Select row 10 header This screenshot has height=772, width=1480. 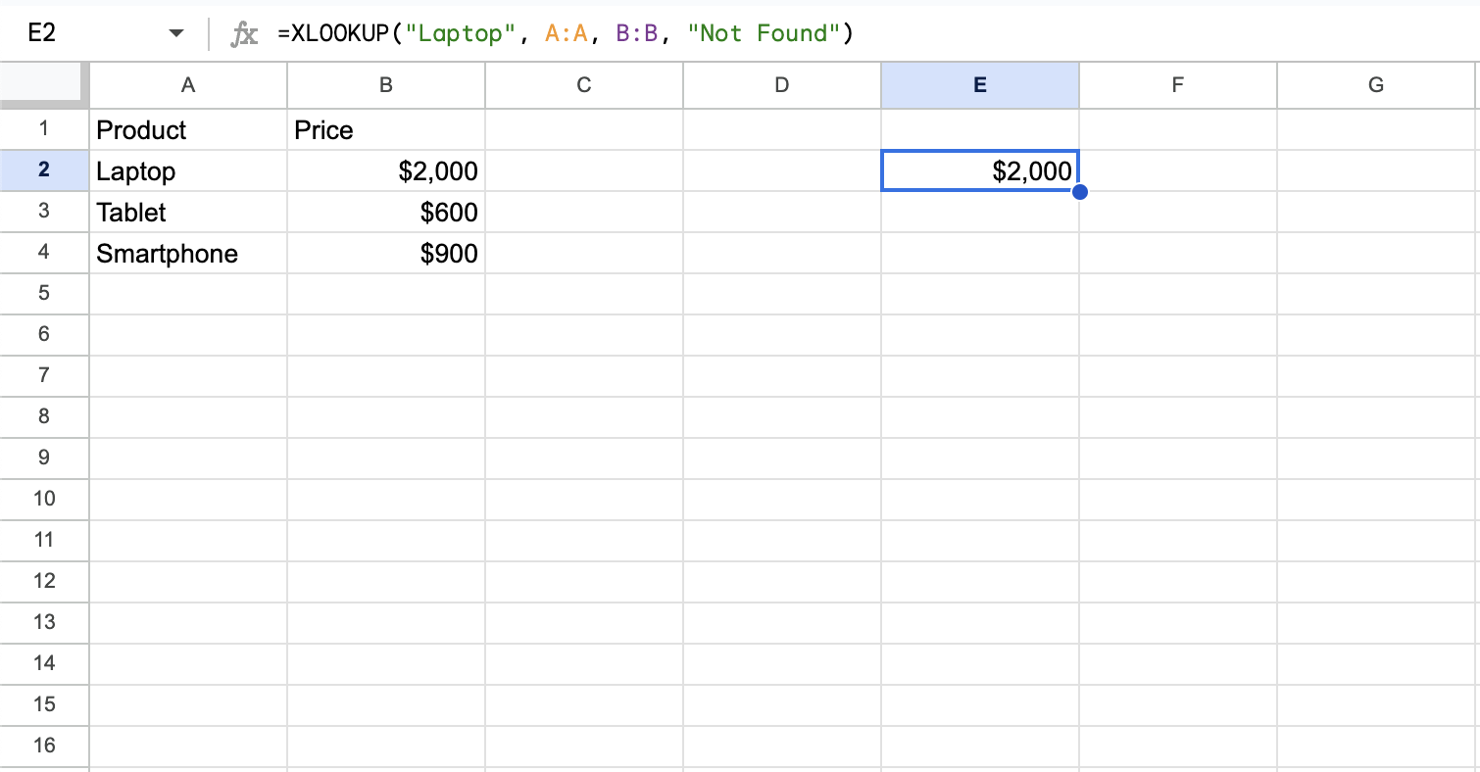click(44, 499)
